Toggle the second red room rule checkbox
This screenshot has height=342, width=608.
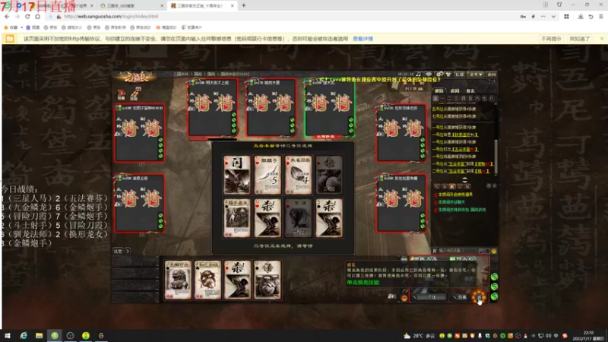pyautogui.click(x=435, y=202)
